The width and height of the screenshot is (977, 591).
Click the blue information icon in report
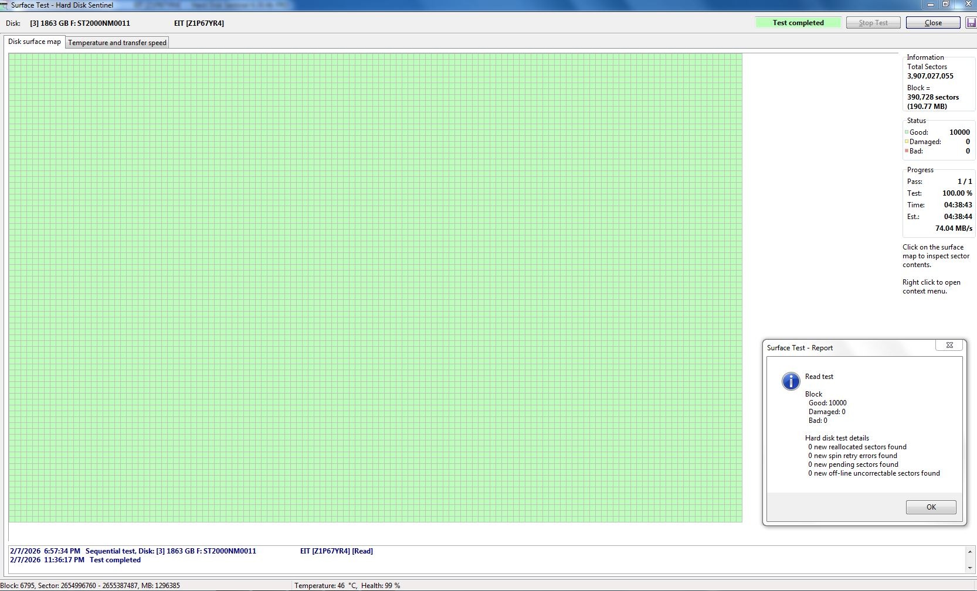(x=791, y=381)
